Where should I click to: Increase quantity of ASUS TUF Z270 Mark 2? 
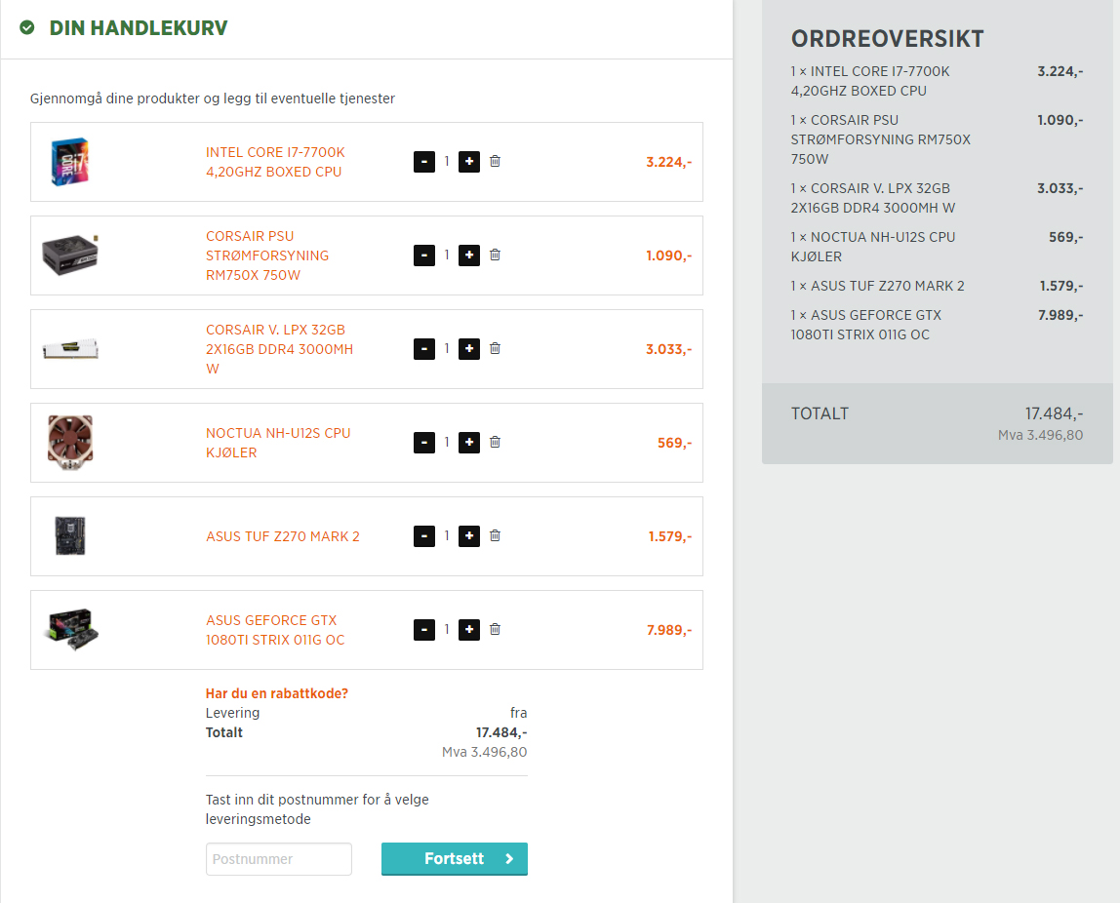pyautogui.click(x=469, y=536)
